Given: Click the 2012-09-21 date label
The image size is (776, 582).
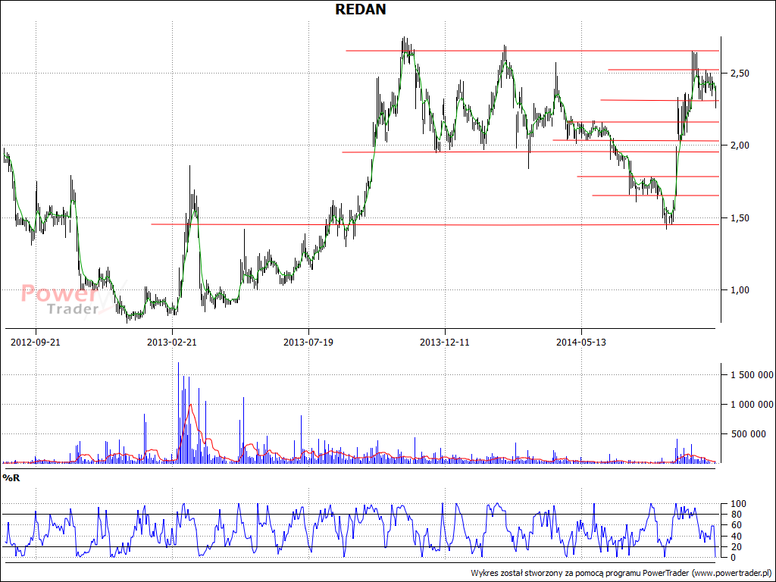Looking at the screenshot, I should click(36, 342).
